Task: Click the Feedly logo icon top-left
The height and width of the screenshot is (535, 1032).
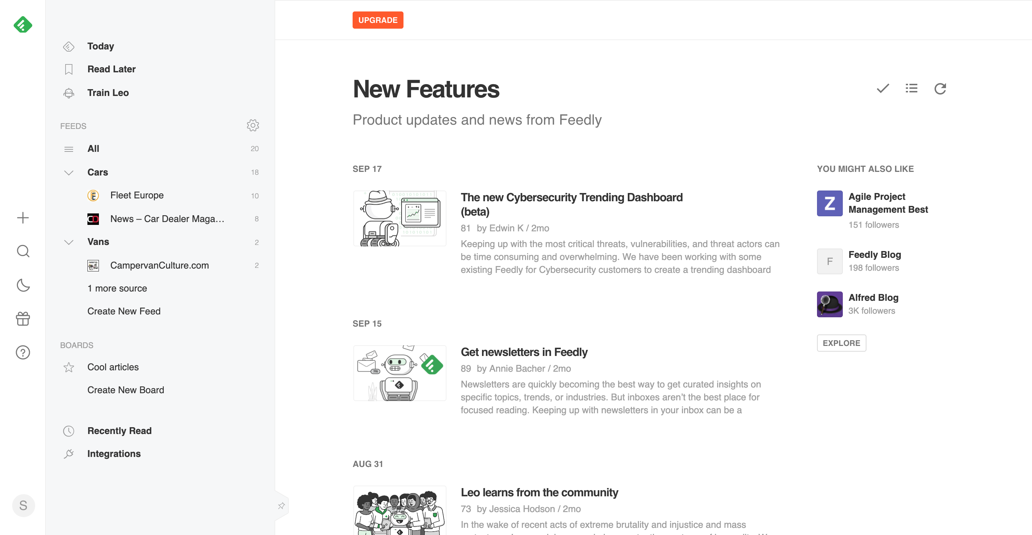Action: (23, 25)
